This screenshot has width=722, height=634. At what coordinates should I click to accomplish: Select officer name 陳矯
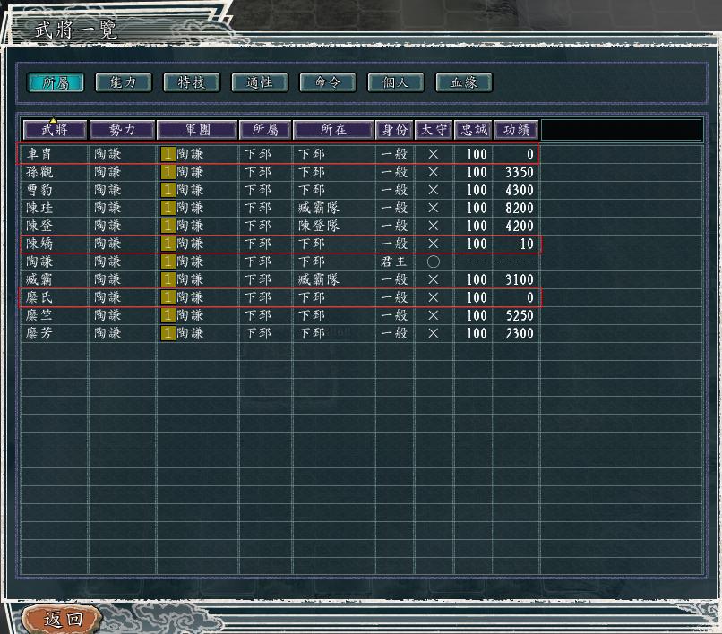[39, 244]
